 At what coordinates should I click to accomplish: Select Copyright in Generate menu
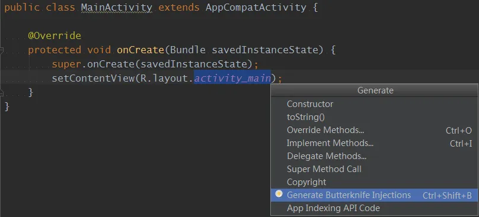[x=375, y=182]
